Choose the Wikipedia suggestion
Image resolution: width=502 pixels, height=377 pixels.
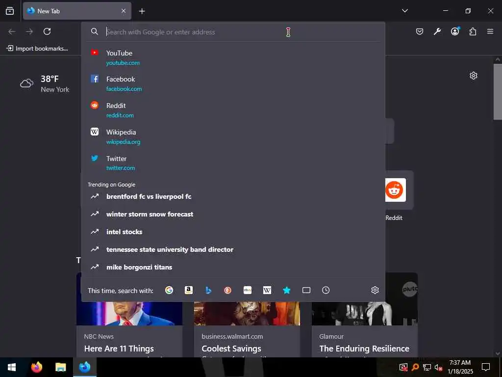[x=233, y=136]
